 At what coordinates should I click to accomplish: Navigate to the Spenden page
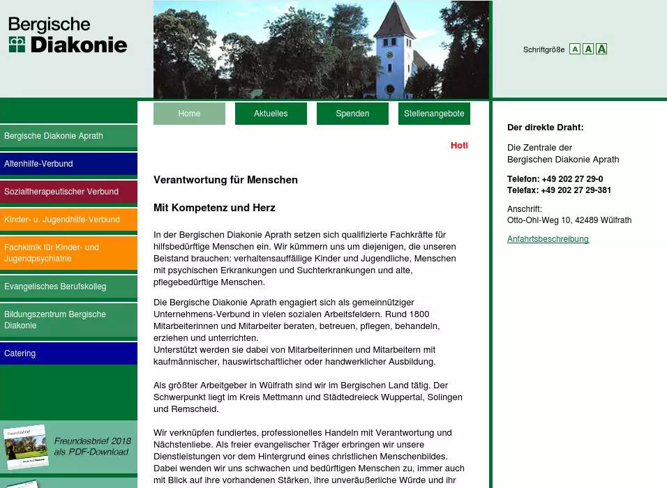tap(352, 114)
